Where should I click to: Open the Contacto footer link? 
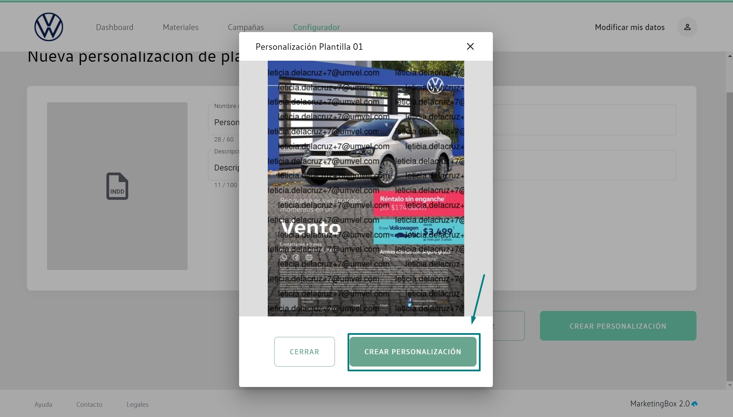[x=89, y=404]
